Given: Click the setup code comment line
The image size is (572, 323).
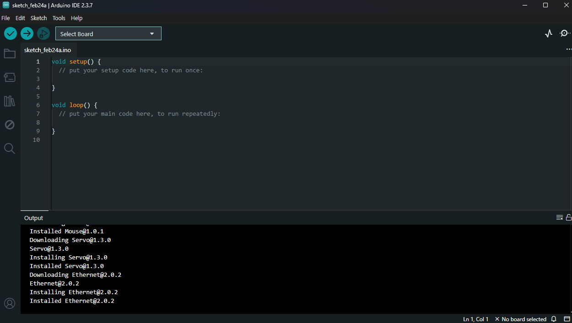Looking at the screenshot, I should point(131,70).
